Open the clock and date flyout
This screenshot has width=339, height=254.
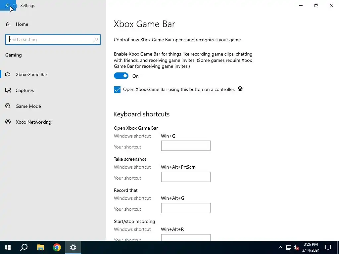[x=311, y=247]
